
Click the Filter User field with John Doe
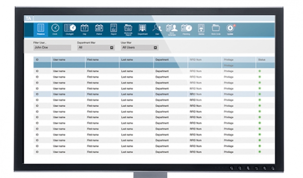click(x=52, y=48)
